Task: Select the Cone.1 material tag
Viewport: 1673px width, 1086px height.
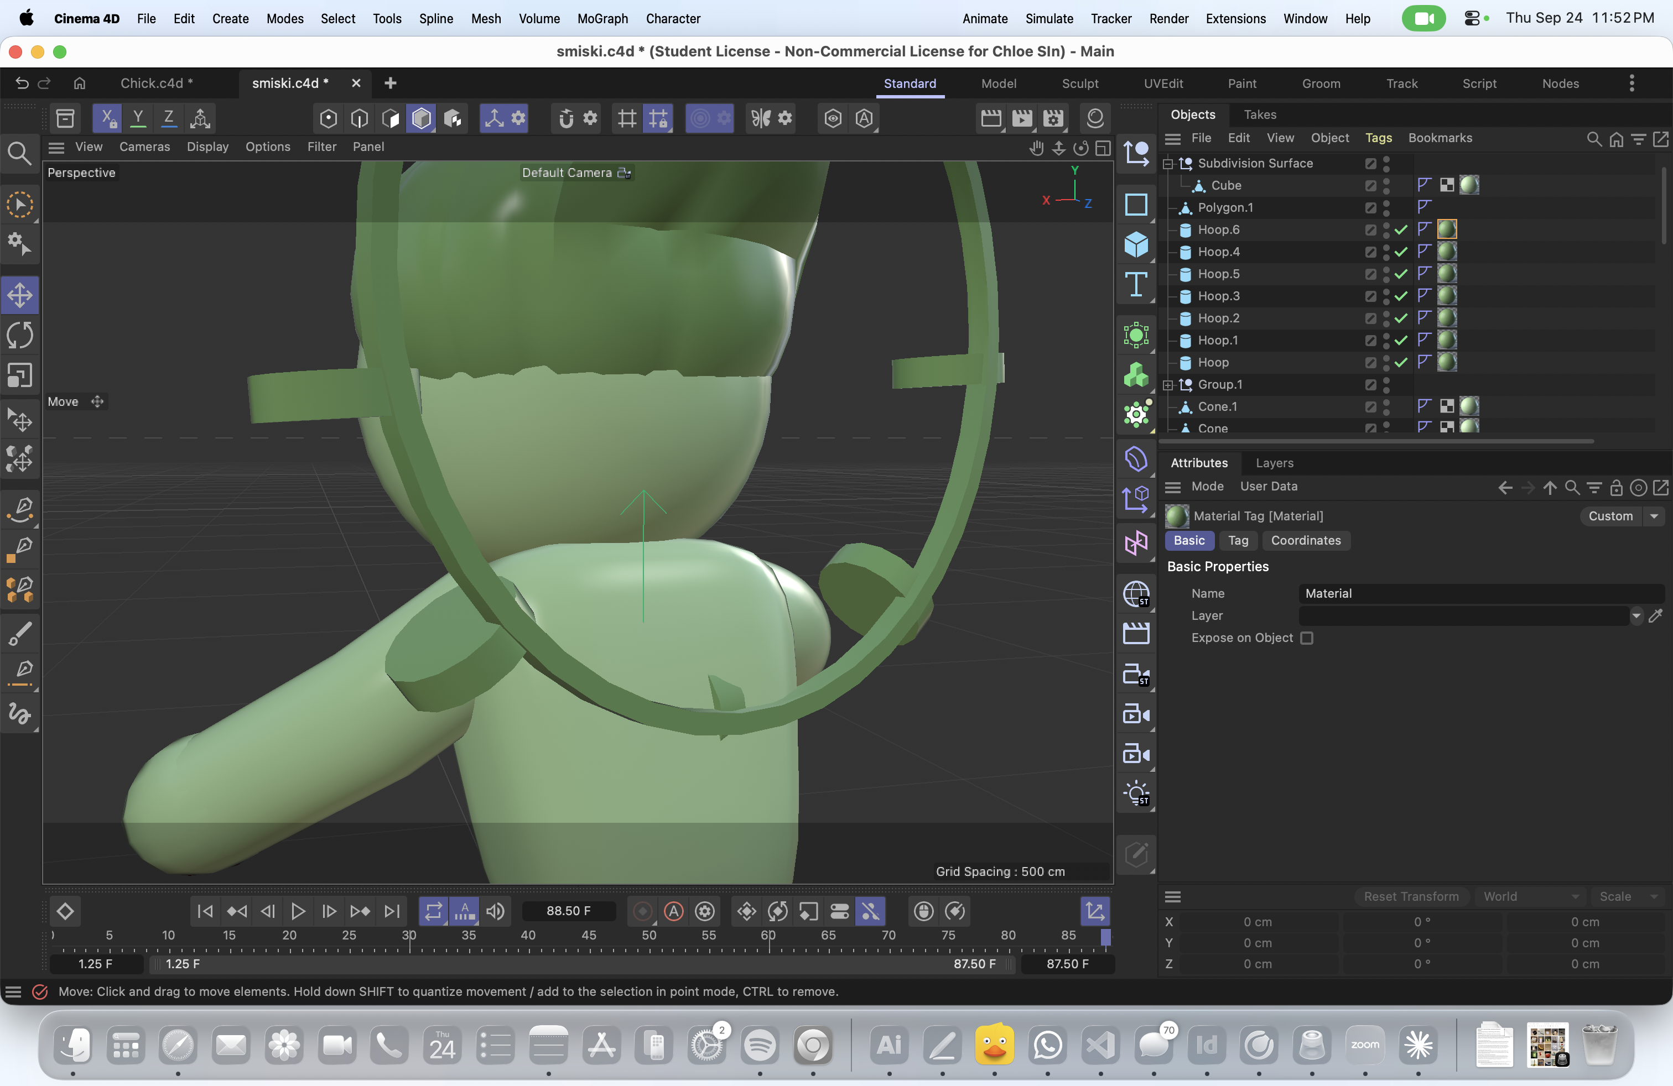Action: [x=1468, y=405]
